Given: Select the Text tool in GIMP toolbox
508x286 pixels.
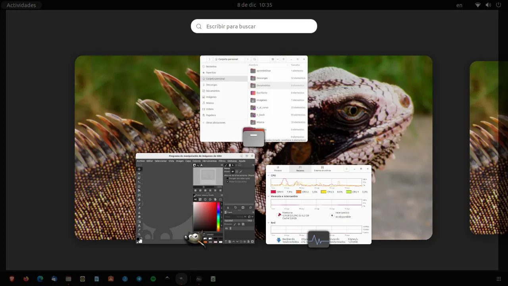Looking at the screenshot, I should (139, 226).
